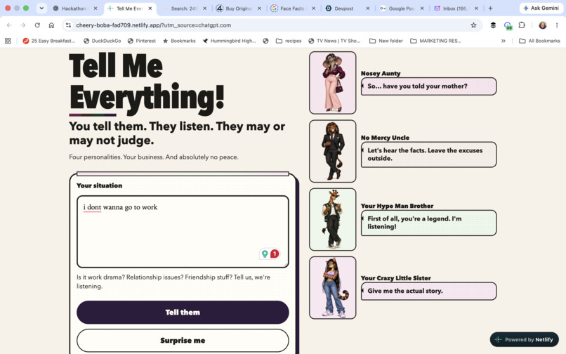Open the recipes bookmark folder

coord(289,41)
